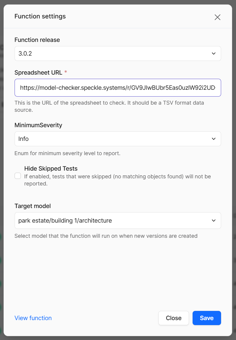Click the Target model dropdown chevron

coord(214,221)
